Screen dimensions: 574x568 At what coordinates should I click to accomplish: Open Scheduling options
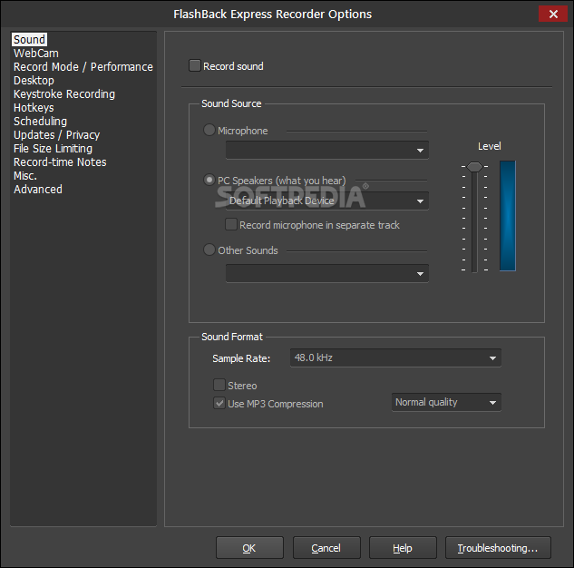(x=40, y=122)
